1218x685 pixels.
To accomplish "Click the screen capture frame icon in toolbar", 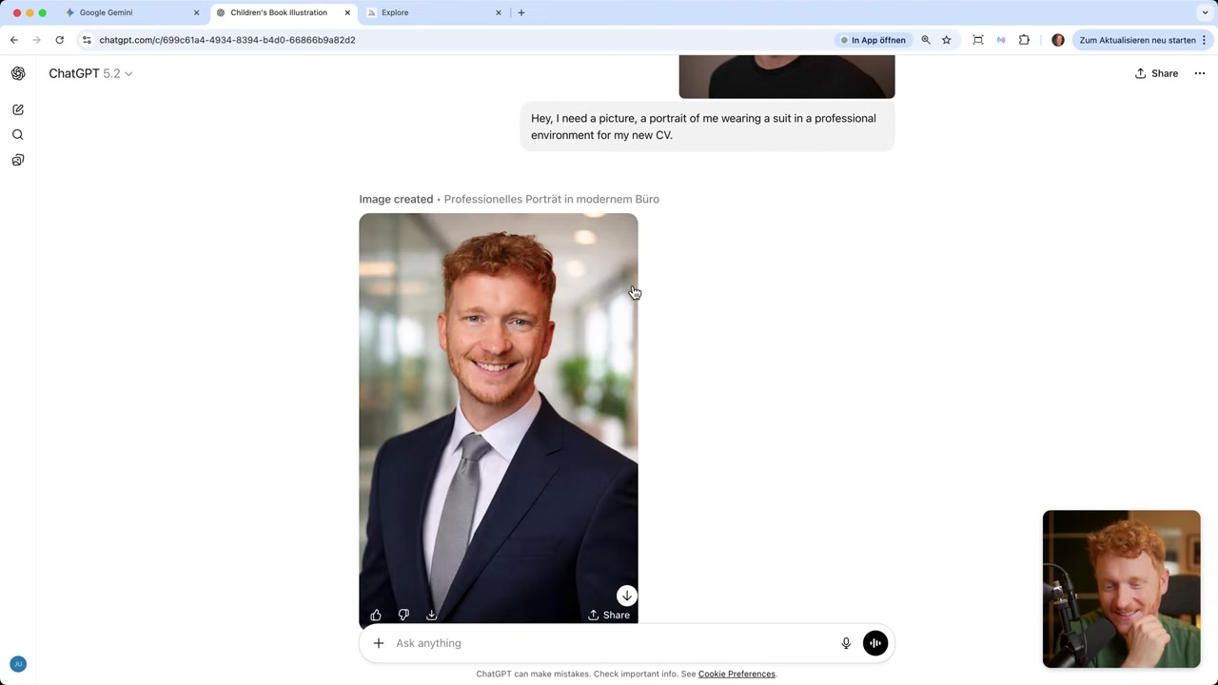I will (978, 40).
